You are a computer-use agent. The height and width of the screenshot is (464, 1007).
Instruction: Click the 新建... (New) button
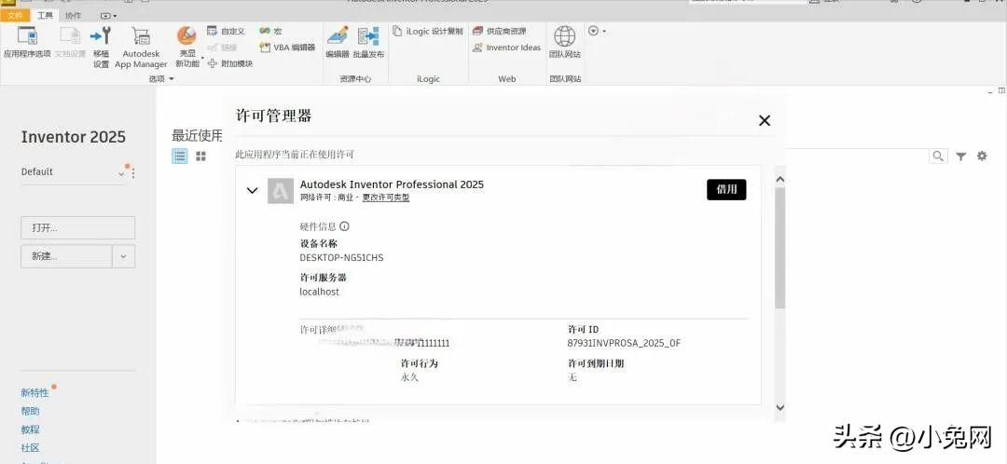coord(66,256)
